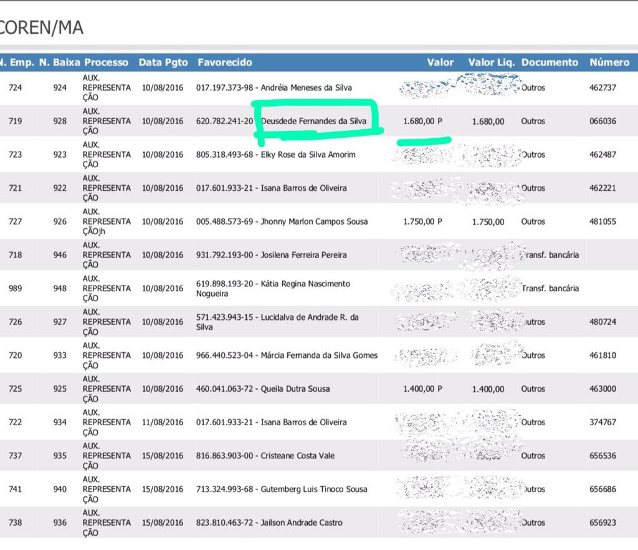Select the Valor Liq. column header
638x550 pixels.
(491, 62)
